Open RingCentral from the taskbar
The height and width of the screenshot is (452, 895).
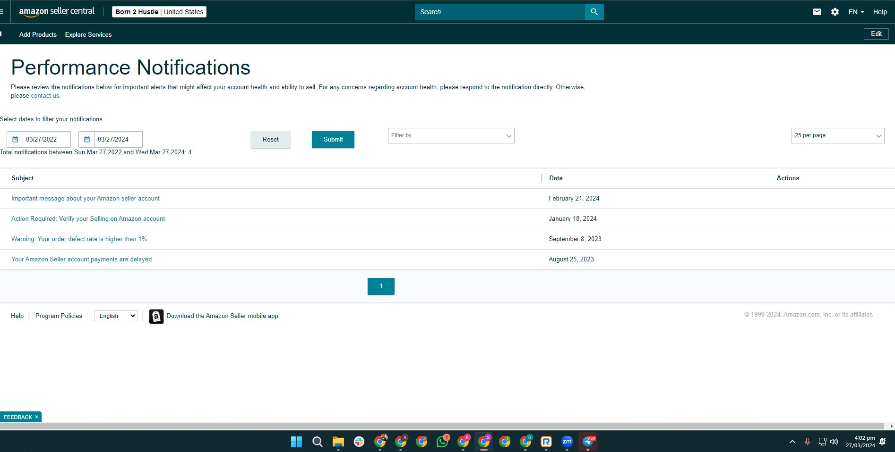click(x=546, y=442)
